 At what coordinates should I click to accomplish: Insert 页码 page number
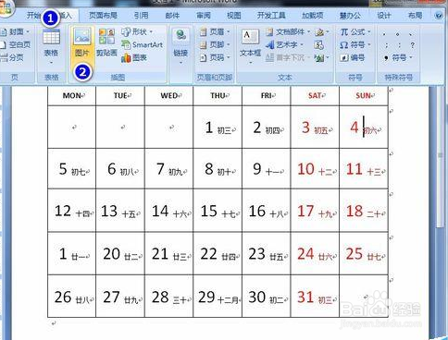tap(215, 57)
